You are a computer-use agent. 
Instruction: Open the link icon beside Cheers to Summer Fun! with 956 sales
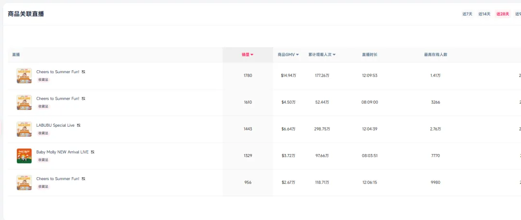click(x=83, y=179)
